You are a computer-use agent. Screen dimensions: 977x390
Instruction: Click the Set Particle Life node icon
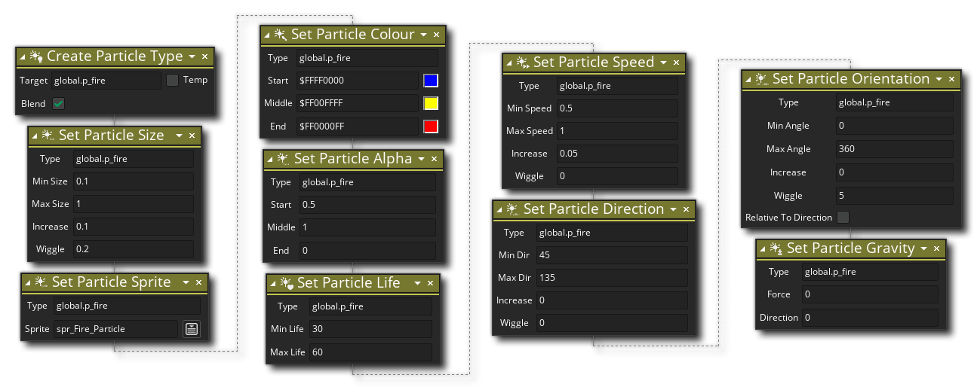[x=287, y=283]
